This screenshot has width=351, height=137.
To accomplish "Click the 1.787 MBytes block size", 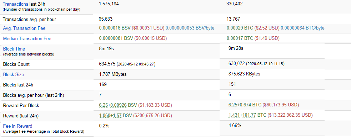I will click(x=112, y=74).
